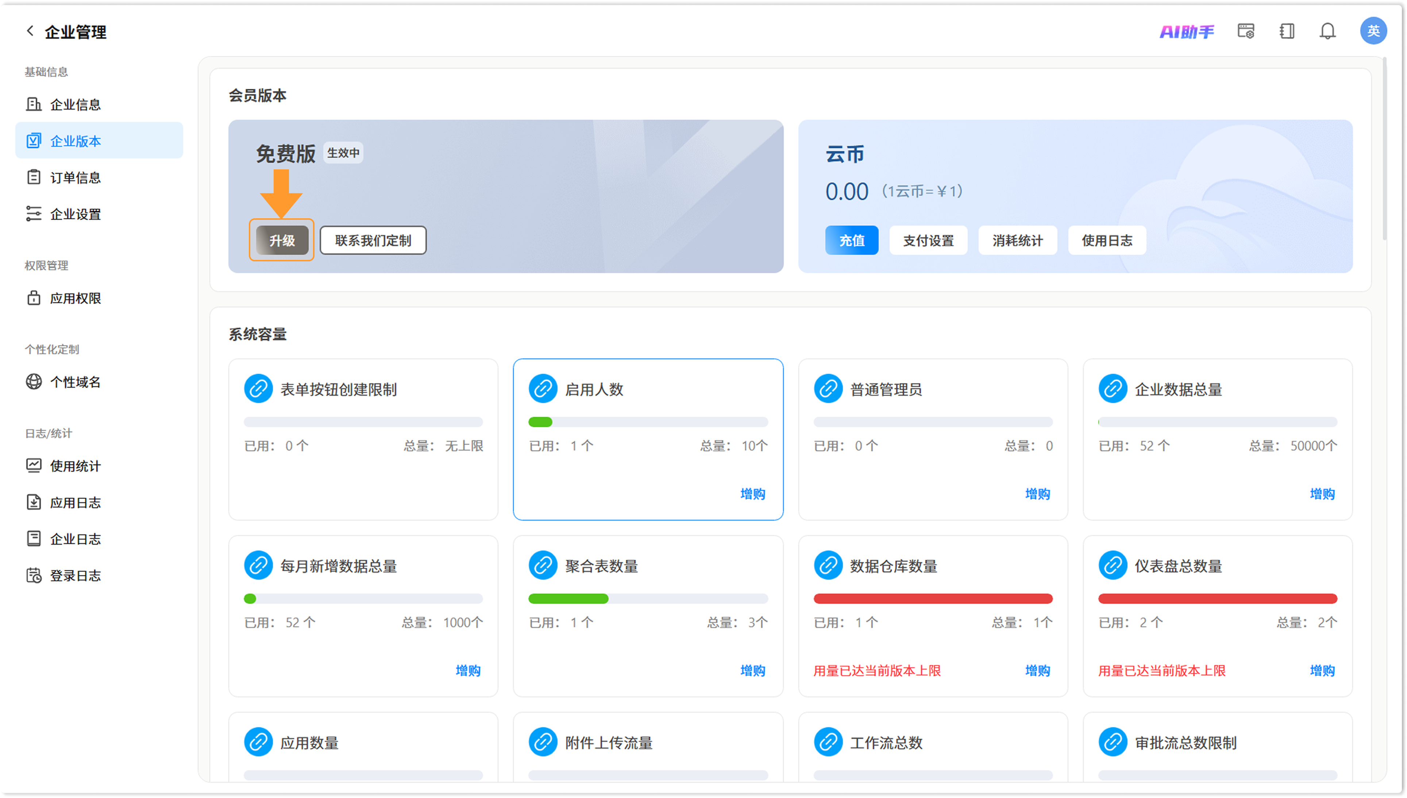
Task: Click the 启用人数 usage progress bar
Action: [x=648, y=422]
